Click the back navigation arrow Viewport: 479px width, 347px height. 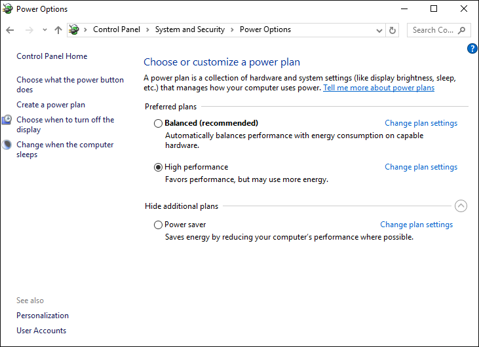click(x=10, y=30)
